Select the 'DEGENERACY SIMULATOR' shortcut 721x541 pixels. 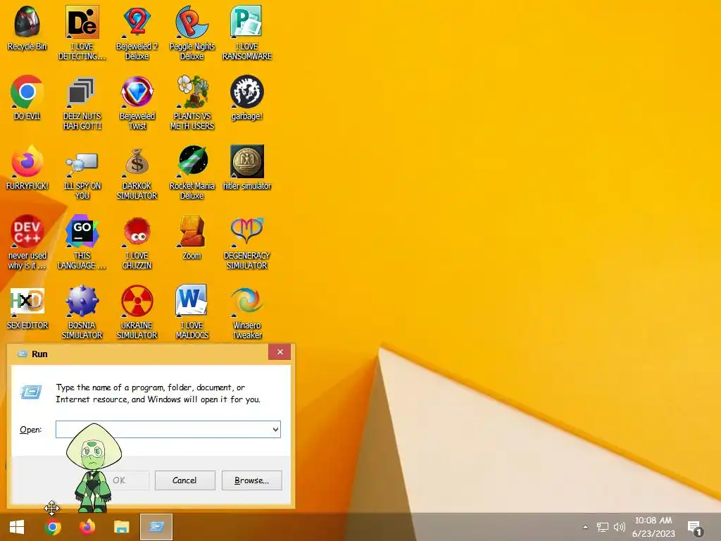(247, 242)
